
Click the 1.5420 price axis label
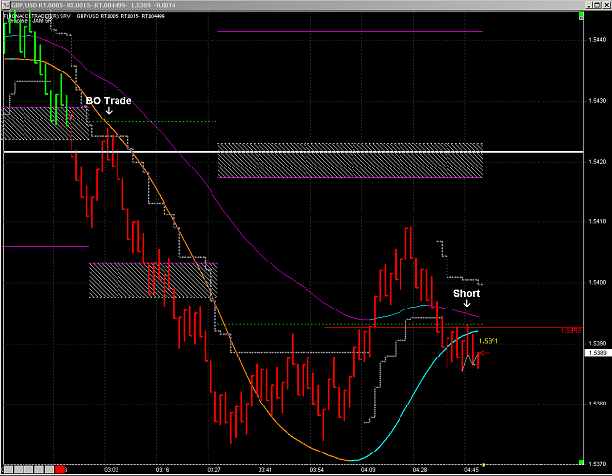tap(597, 162)
